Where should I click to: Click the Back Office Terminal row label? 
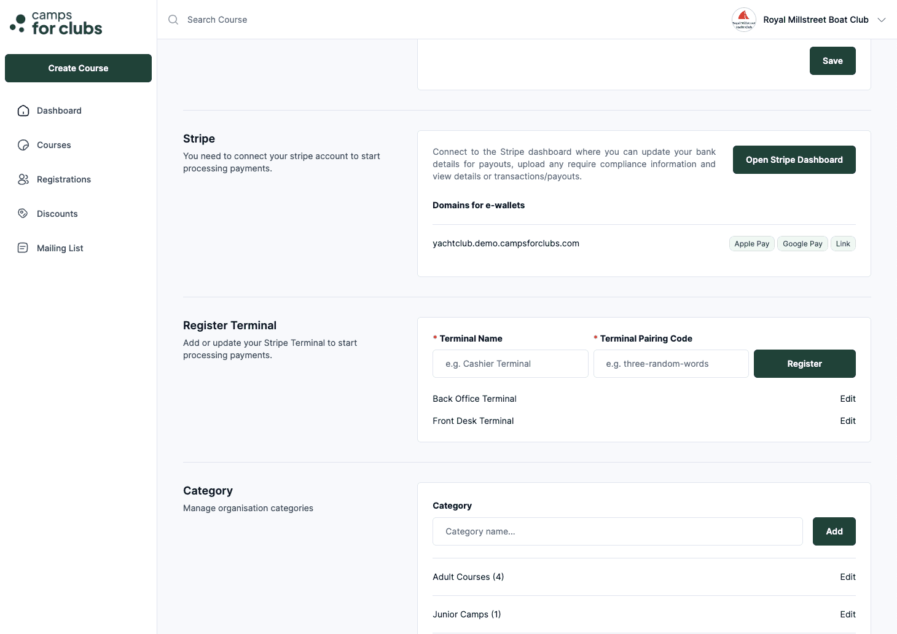(x=474, y=399)
